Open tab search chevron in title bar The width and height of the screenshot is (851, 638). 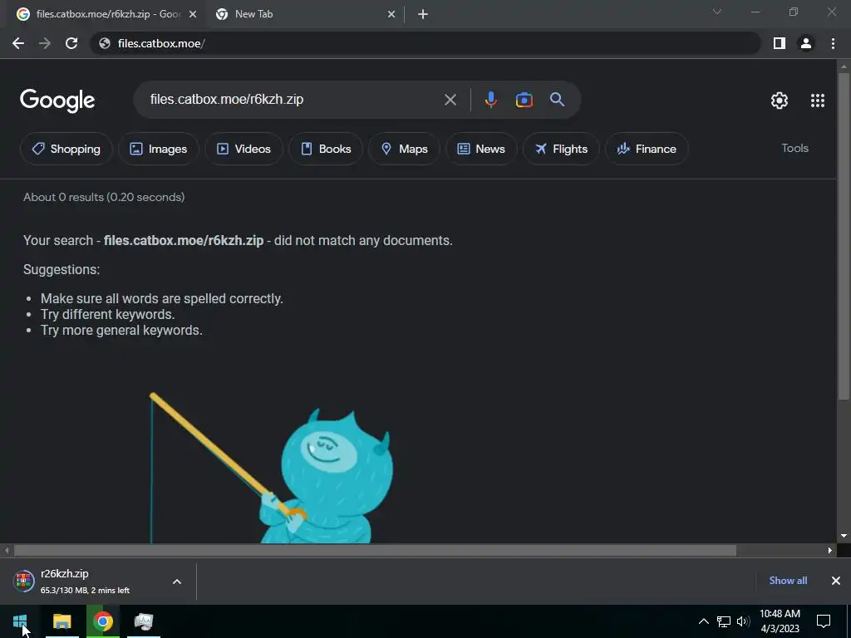click(717, 12)
